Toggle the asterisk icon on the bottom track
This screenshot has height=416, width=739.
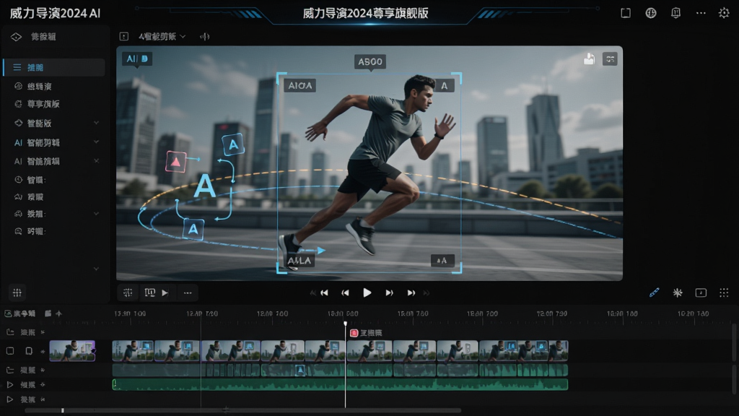(43, 399)
